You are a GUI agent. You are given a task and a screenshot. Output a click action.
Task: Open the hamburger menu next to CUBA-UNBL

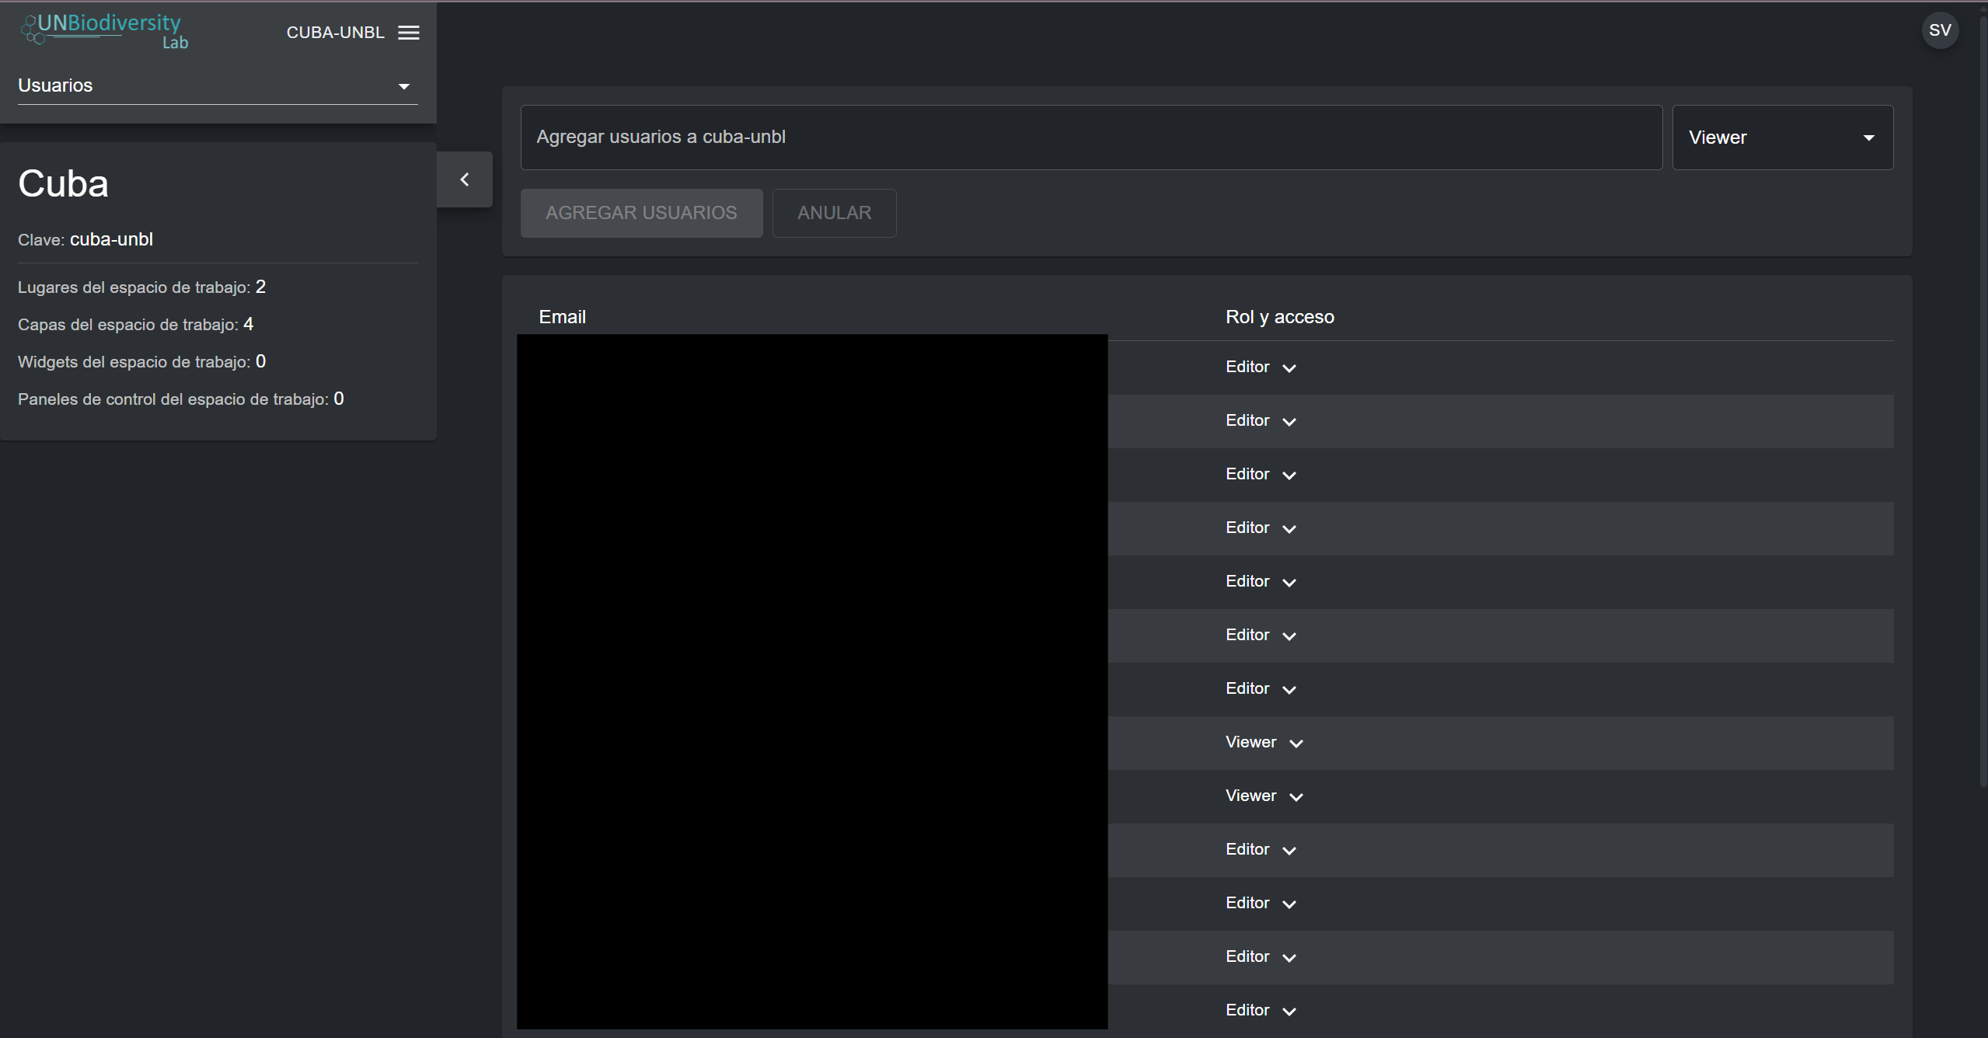(x=409, y=33)
